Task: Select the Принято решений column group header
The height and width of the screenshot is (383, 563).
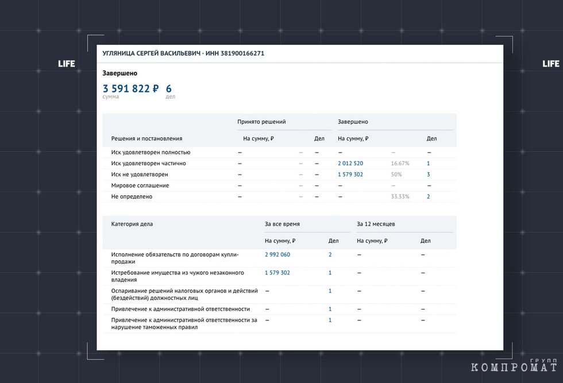Action: click(261, 122)
